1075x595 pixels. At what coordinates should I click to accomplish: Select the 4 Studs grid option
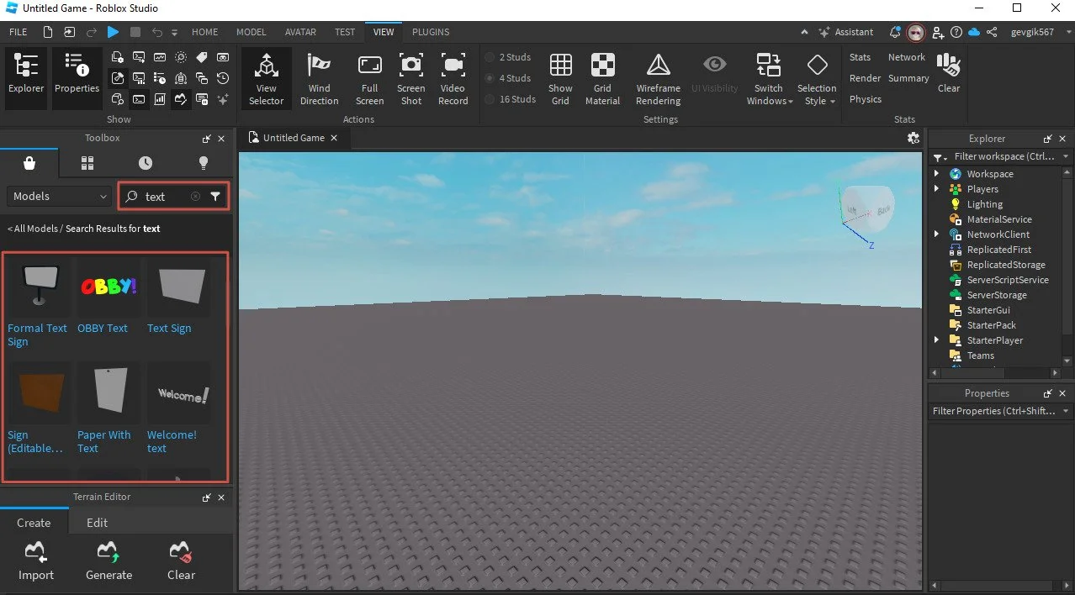(x=510, y=78)
